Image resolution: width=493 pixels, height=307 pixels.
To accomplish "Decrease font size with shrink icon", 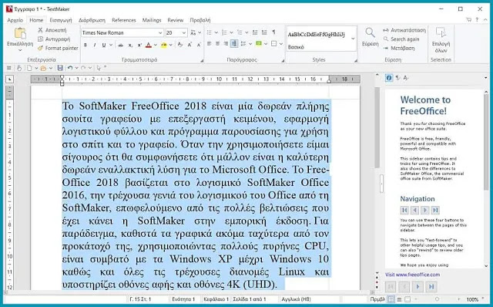I will (199, 45).
